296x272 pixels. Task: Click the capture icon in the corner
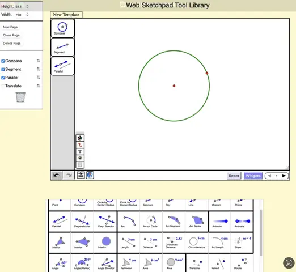click(289, 263)
